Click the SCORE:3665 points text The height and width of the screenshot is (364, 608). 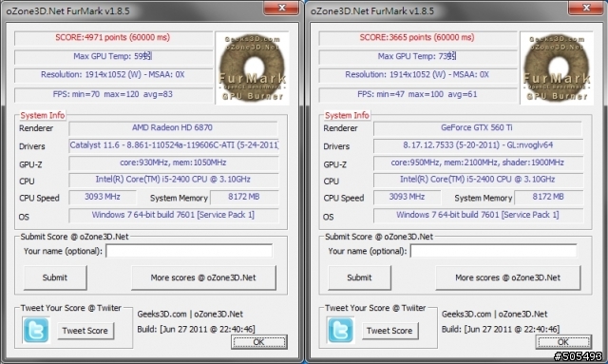(417, 37)
